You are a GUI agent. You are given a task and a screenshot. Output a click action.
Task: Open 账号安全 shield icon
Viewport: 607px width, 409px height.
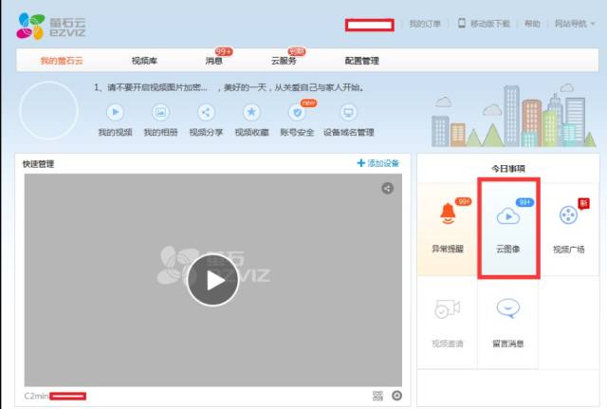pos(297,112)
